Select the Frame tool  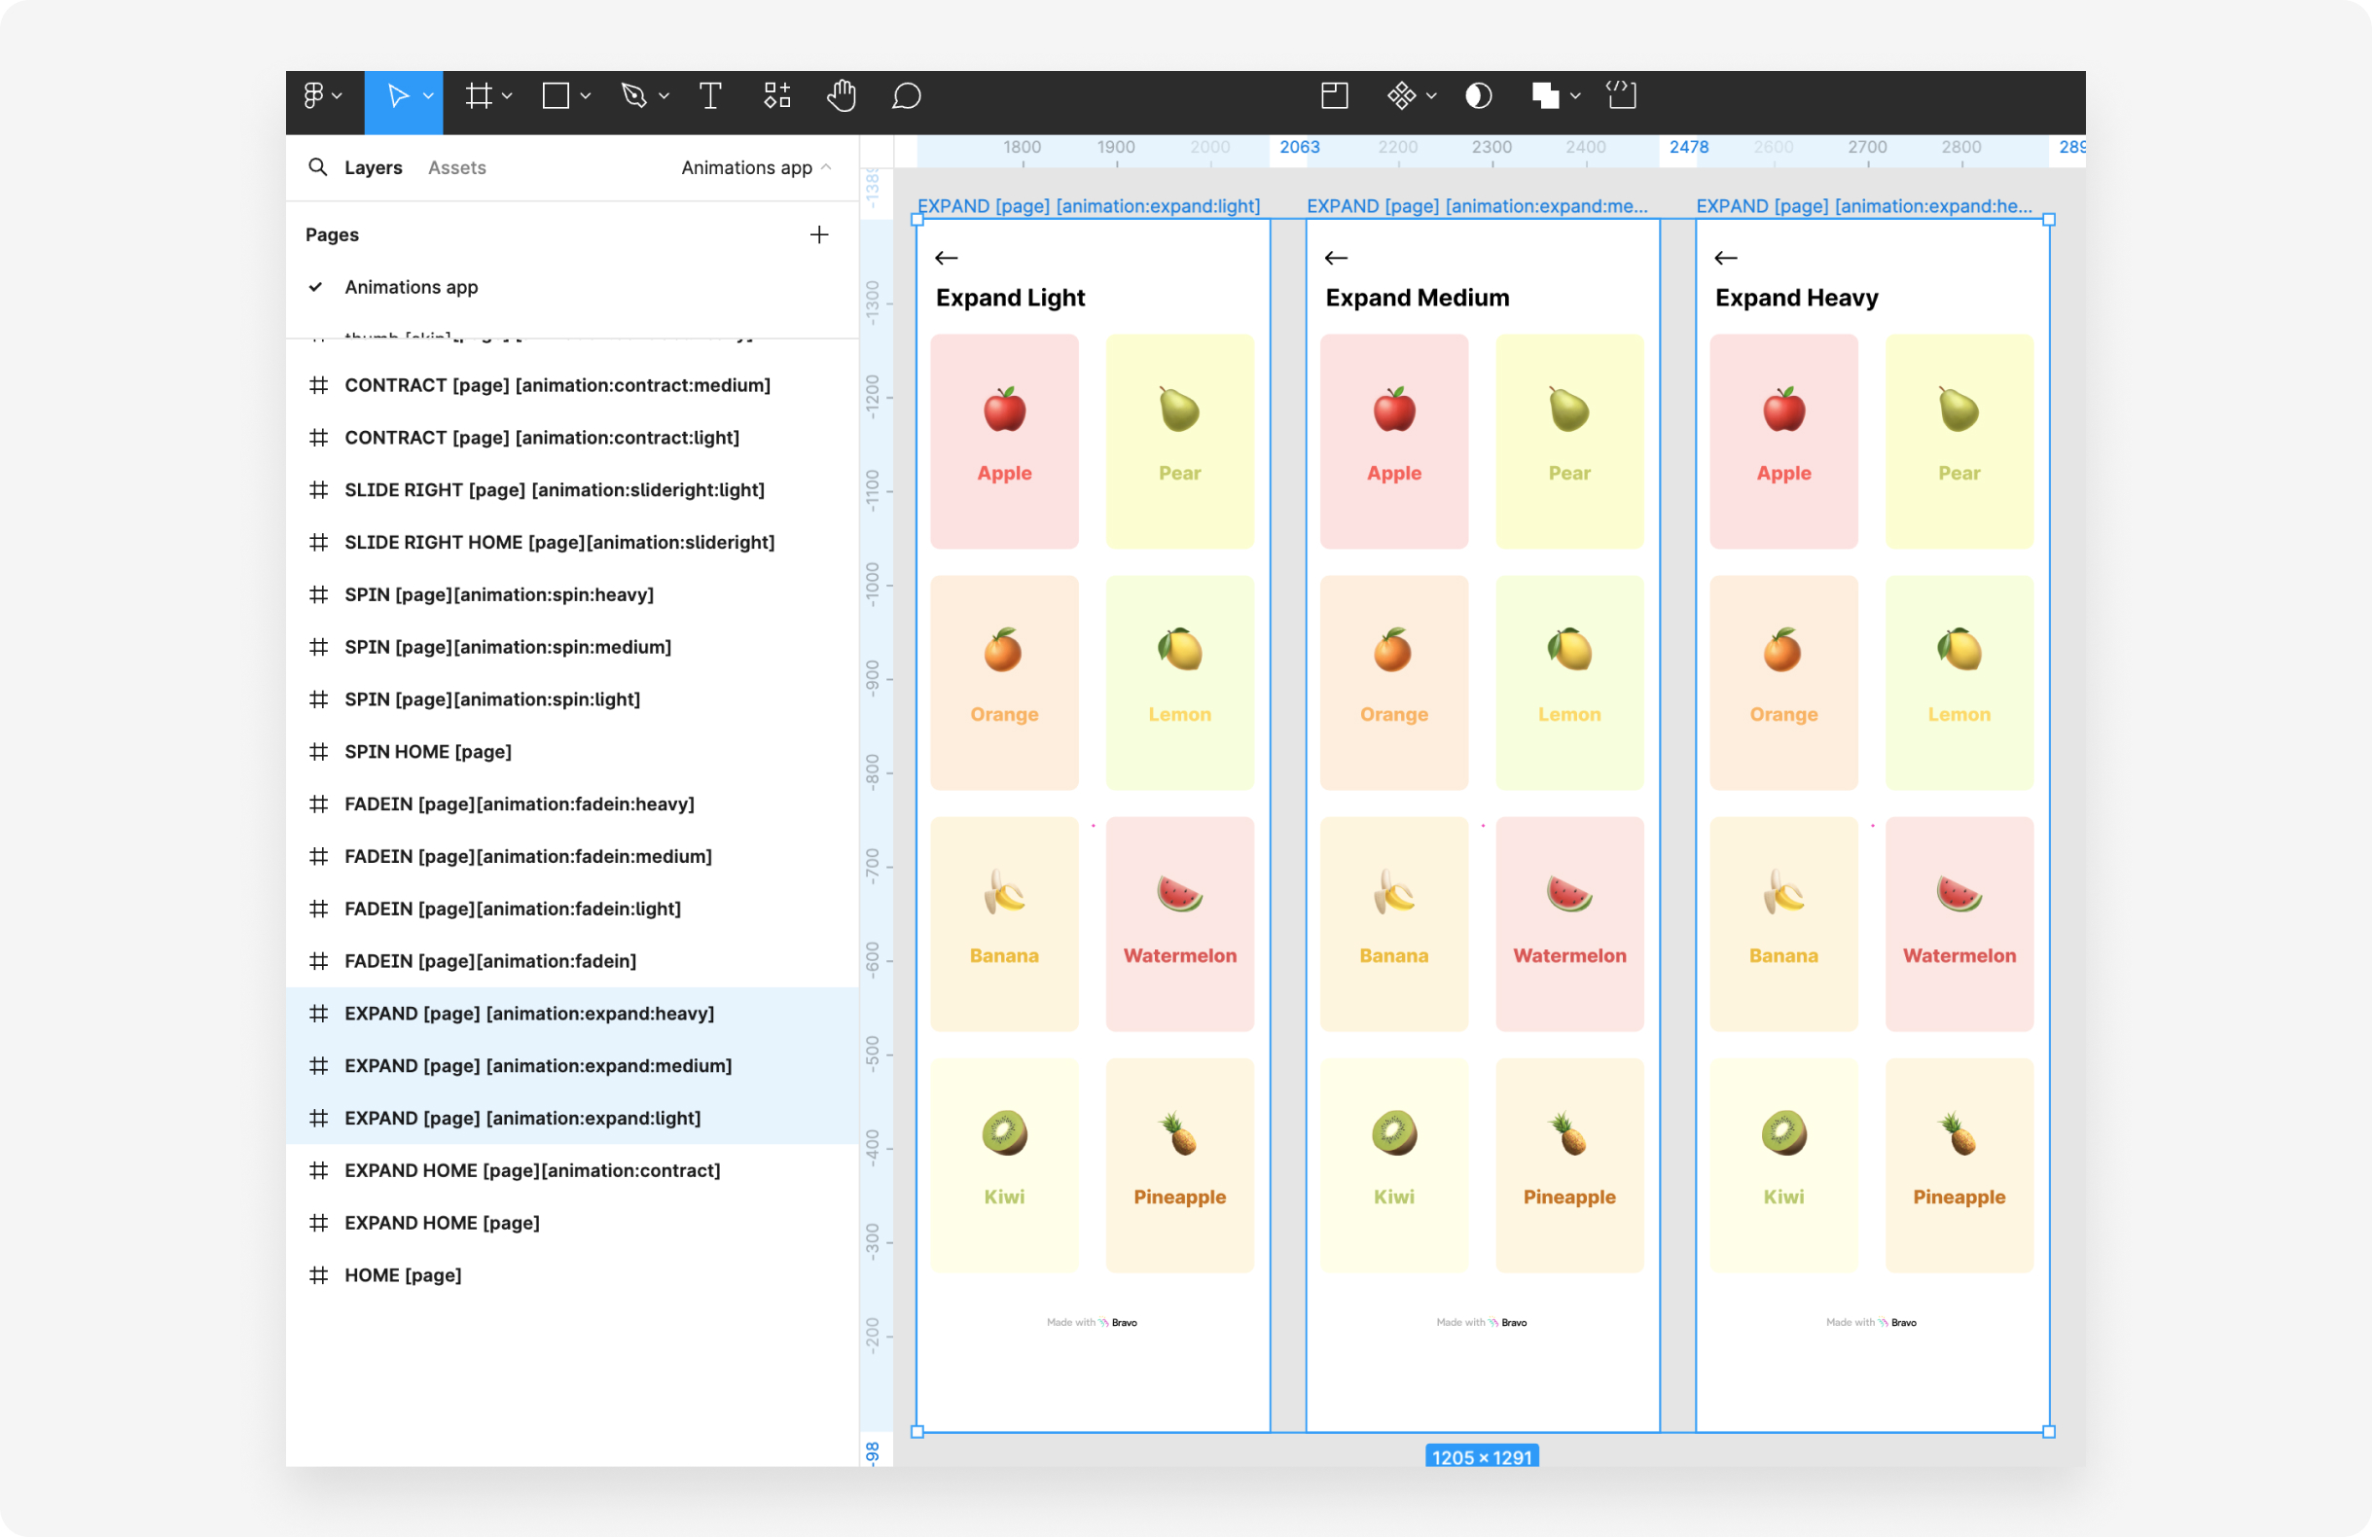click(479, 96)
